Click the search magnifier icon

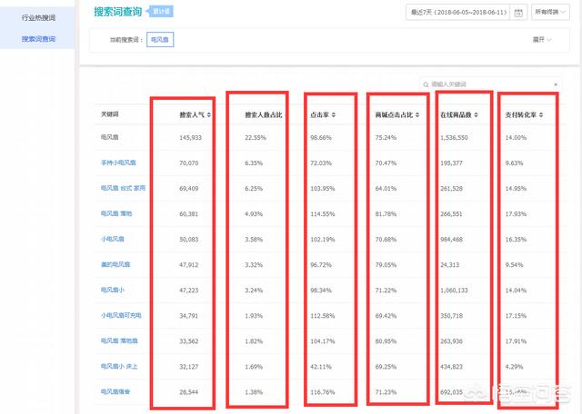[x=426, y=84]
